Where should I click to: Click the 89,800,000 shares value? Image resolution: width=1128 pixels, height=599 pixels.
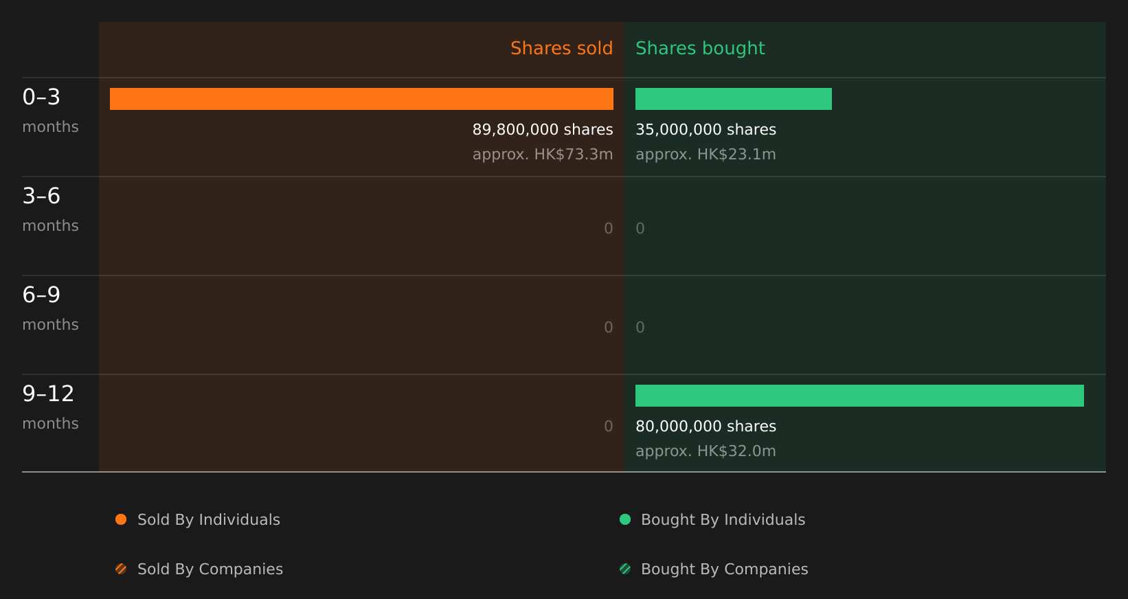coord(543,130)
